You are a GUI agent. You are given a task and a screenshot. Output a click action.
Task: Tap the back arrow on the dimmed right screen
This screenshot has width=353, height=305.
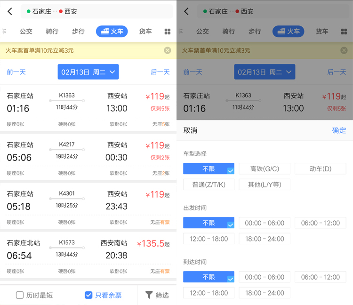pyautogui.click(x=186, y=11)
